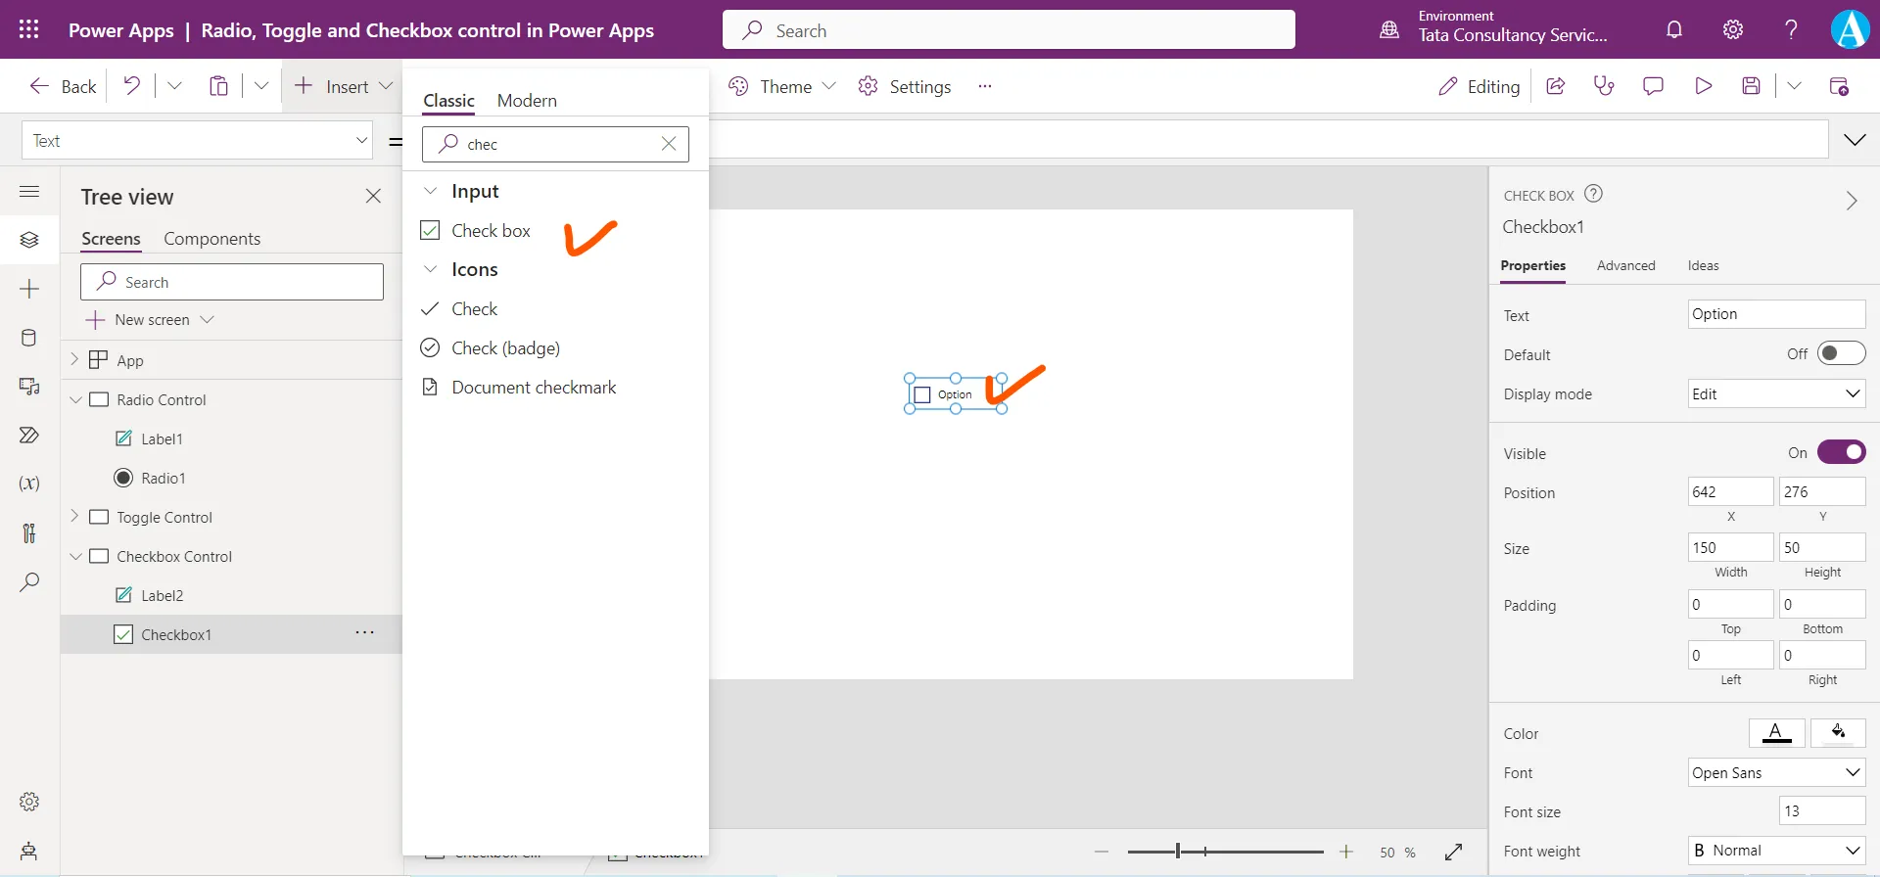The image size is (1880, 877).
Task: Expand the App tree node
Action: point(74,359)
